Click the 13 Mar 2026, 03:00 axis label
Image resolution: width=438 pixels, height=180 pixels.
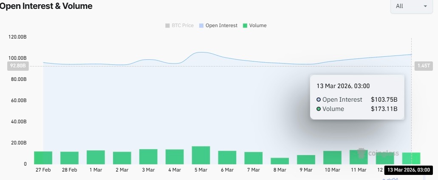pyautogui.click(x=409, y=170)
